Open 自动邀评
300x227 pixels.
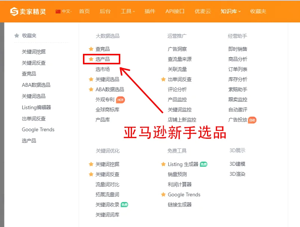(238, 110)
